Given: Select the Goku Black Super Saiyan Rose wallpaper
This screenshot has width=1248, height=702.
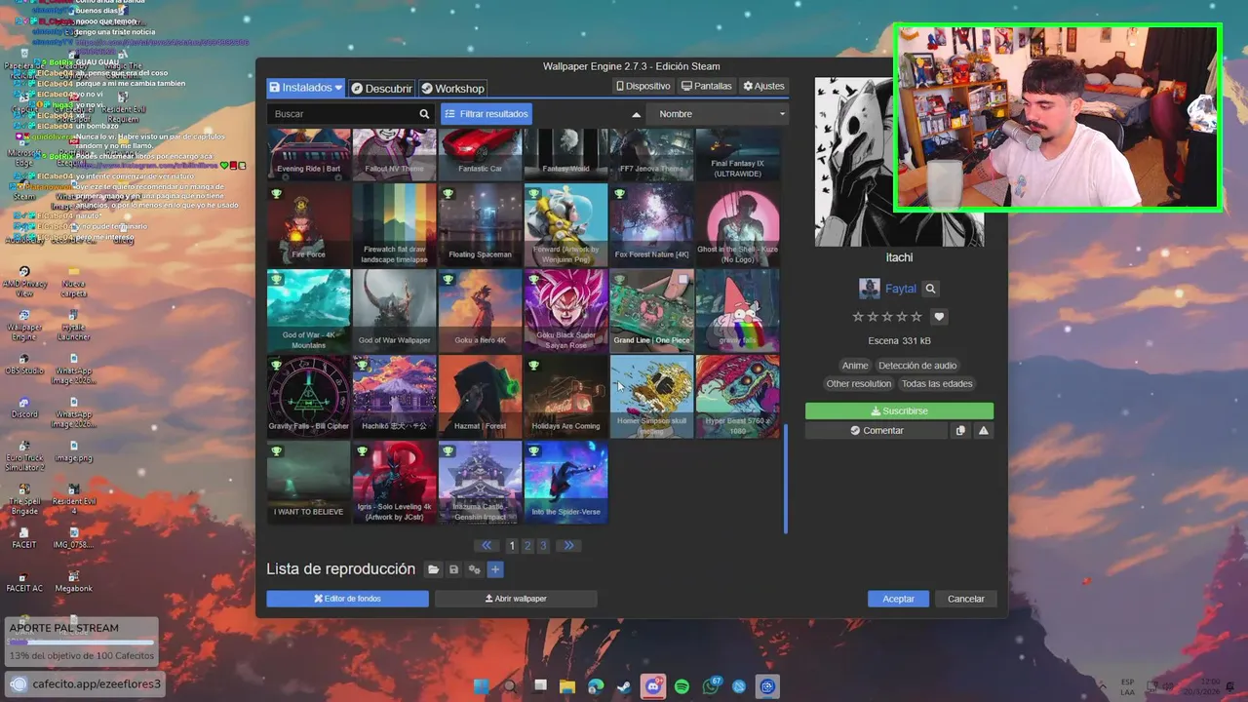Looking at the screenshot, I should point(566,311).
